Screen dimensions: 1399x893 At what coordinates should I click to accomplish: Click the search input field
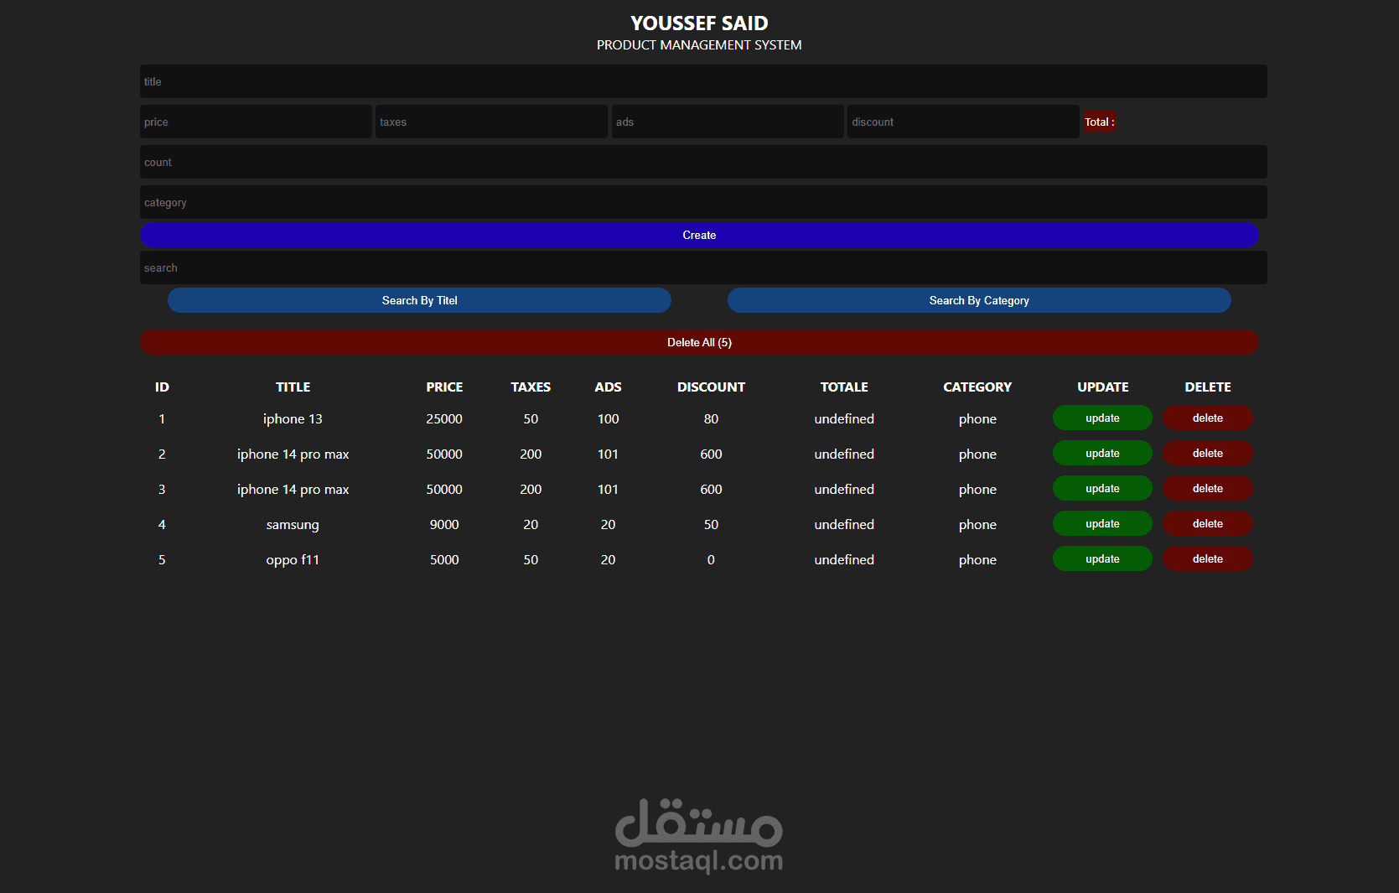(699, 267)
